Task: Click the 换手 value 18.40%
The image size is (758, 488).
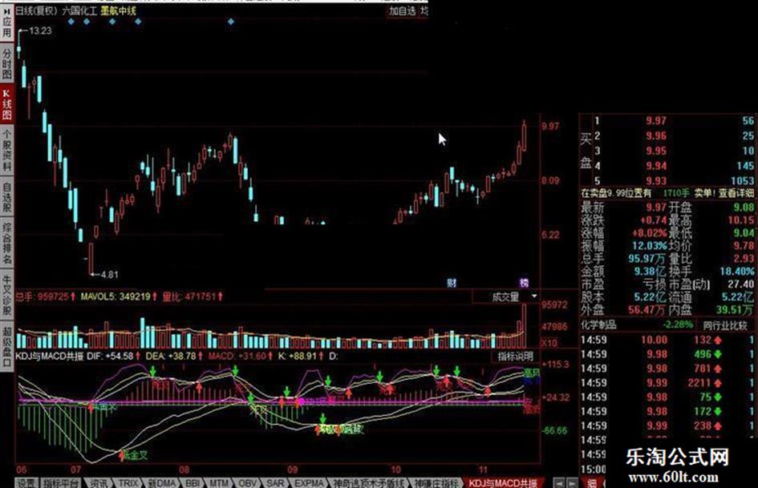Action: (737, 272)
